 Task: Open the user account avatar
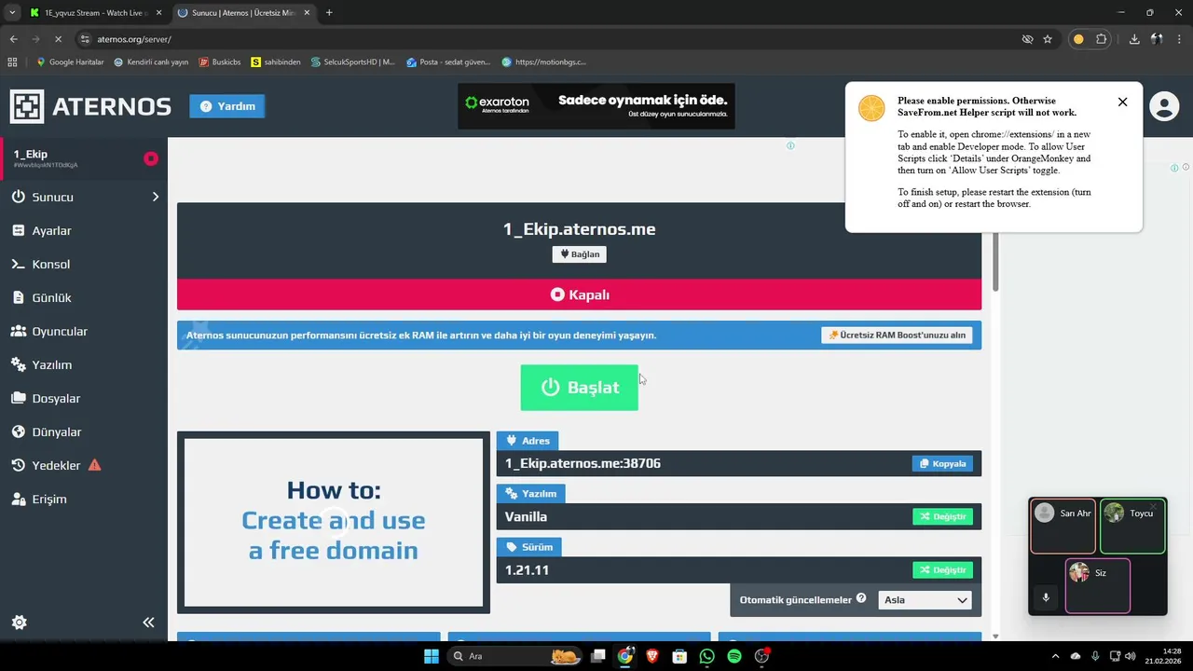(x=1164, y=106)
